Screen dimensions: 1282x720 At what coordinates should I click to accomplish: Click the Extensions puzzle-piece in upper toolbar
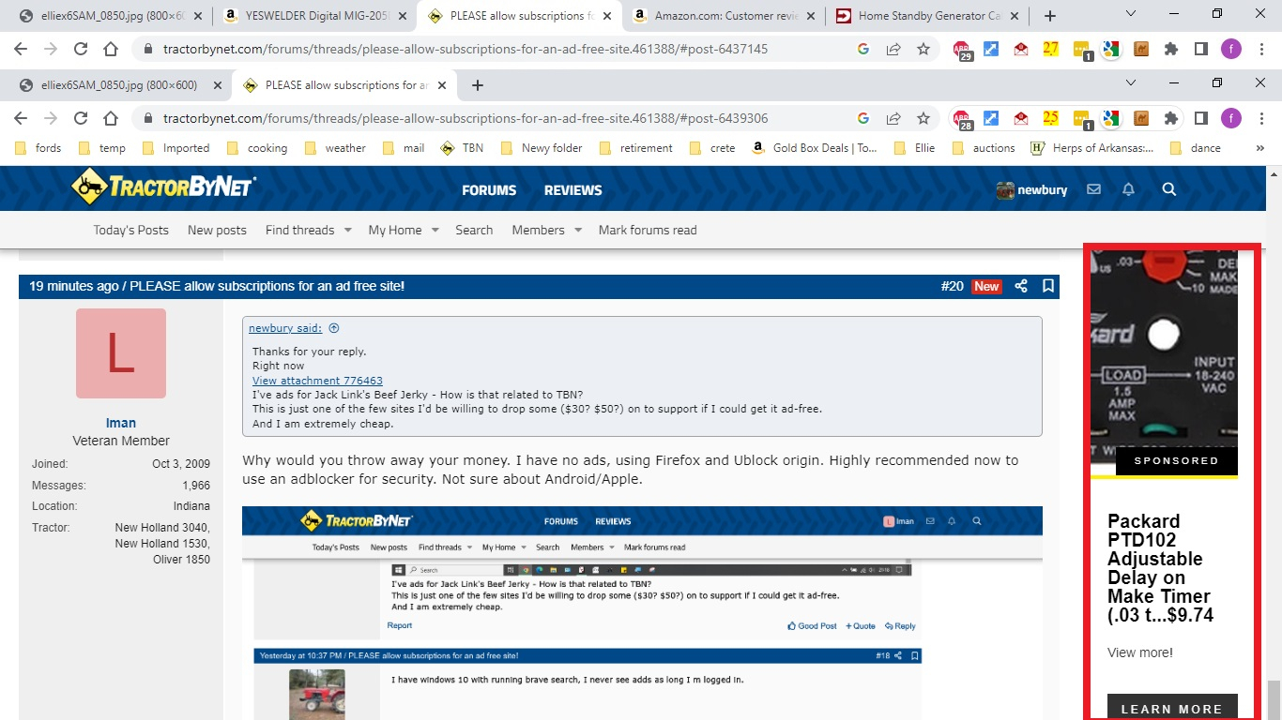1170,49
